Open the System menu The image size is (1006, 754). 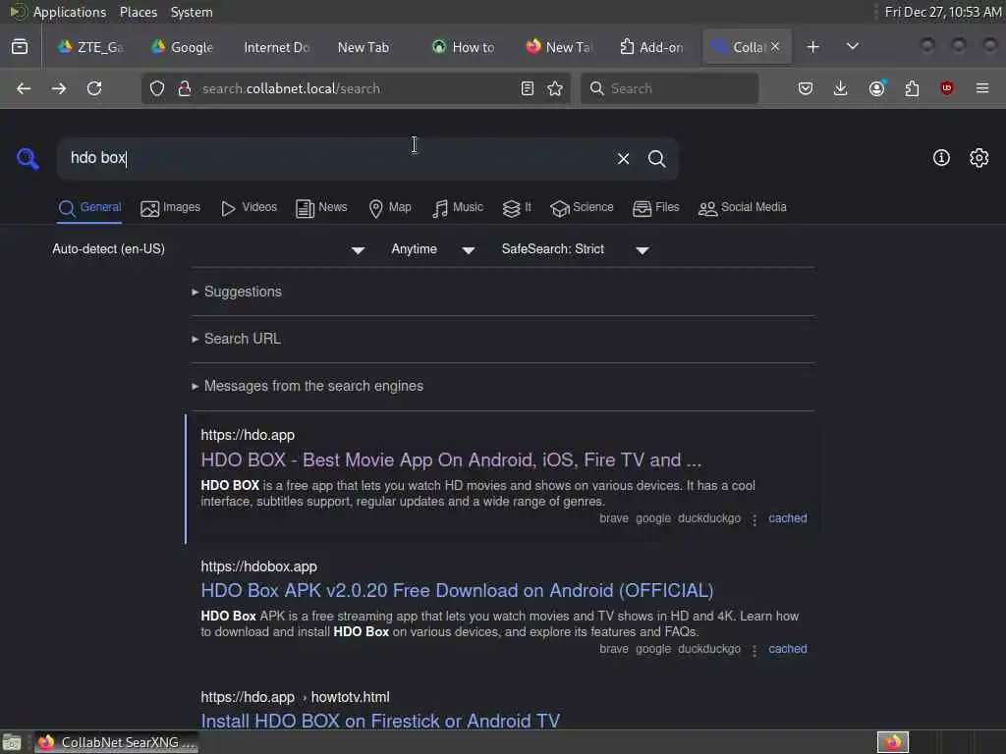pos(192,12)
